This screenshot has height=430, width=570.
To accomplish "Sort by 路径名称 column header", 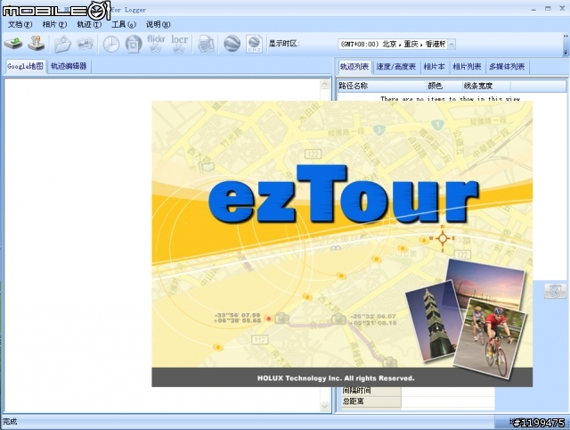I will (x=381, y=86).
